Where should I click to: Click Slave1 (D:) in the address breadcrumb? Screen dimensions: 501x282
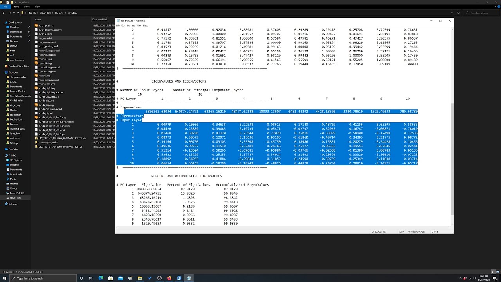point(45,13)
